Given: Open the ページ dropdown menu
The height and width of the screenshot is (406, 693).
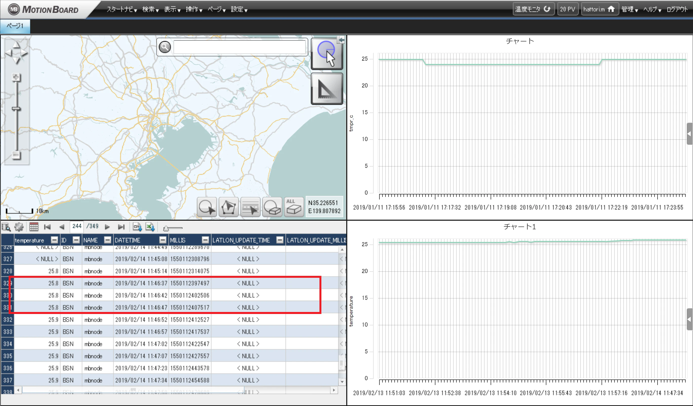Looking at the screenshot, I should (x=216, y=9).
